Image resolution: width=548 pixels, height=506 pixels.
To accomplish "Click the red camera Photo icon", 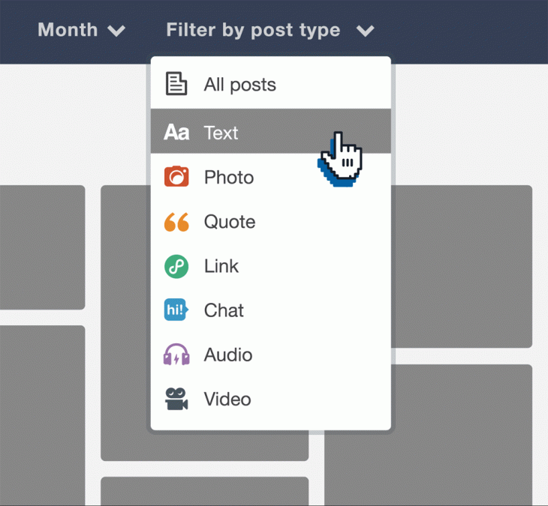I will [176, 177].
